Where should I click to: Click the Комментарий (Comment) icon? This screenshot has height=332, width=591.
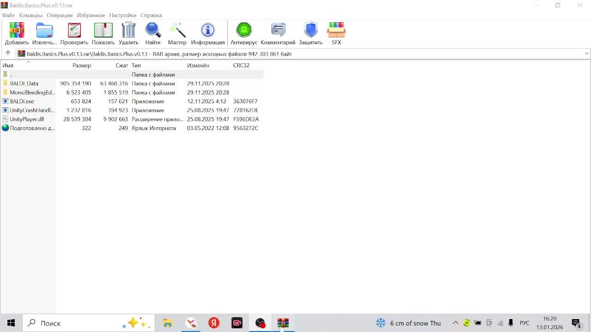click(278, 34)
